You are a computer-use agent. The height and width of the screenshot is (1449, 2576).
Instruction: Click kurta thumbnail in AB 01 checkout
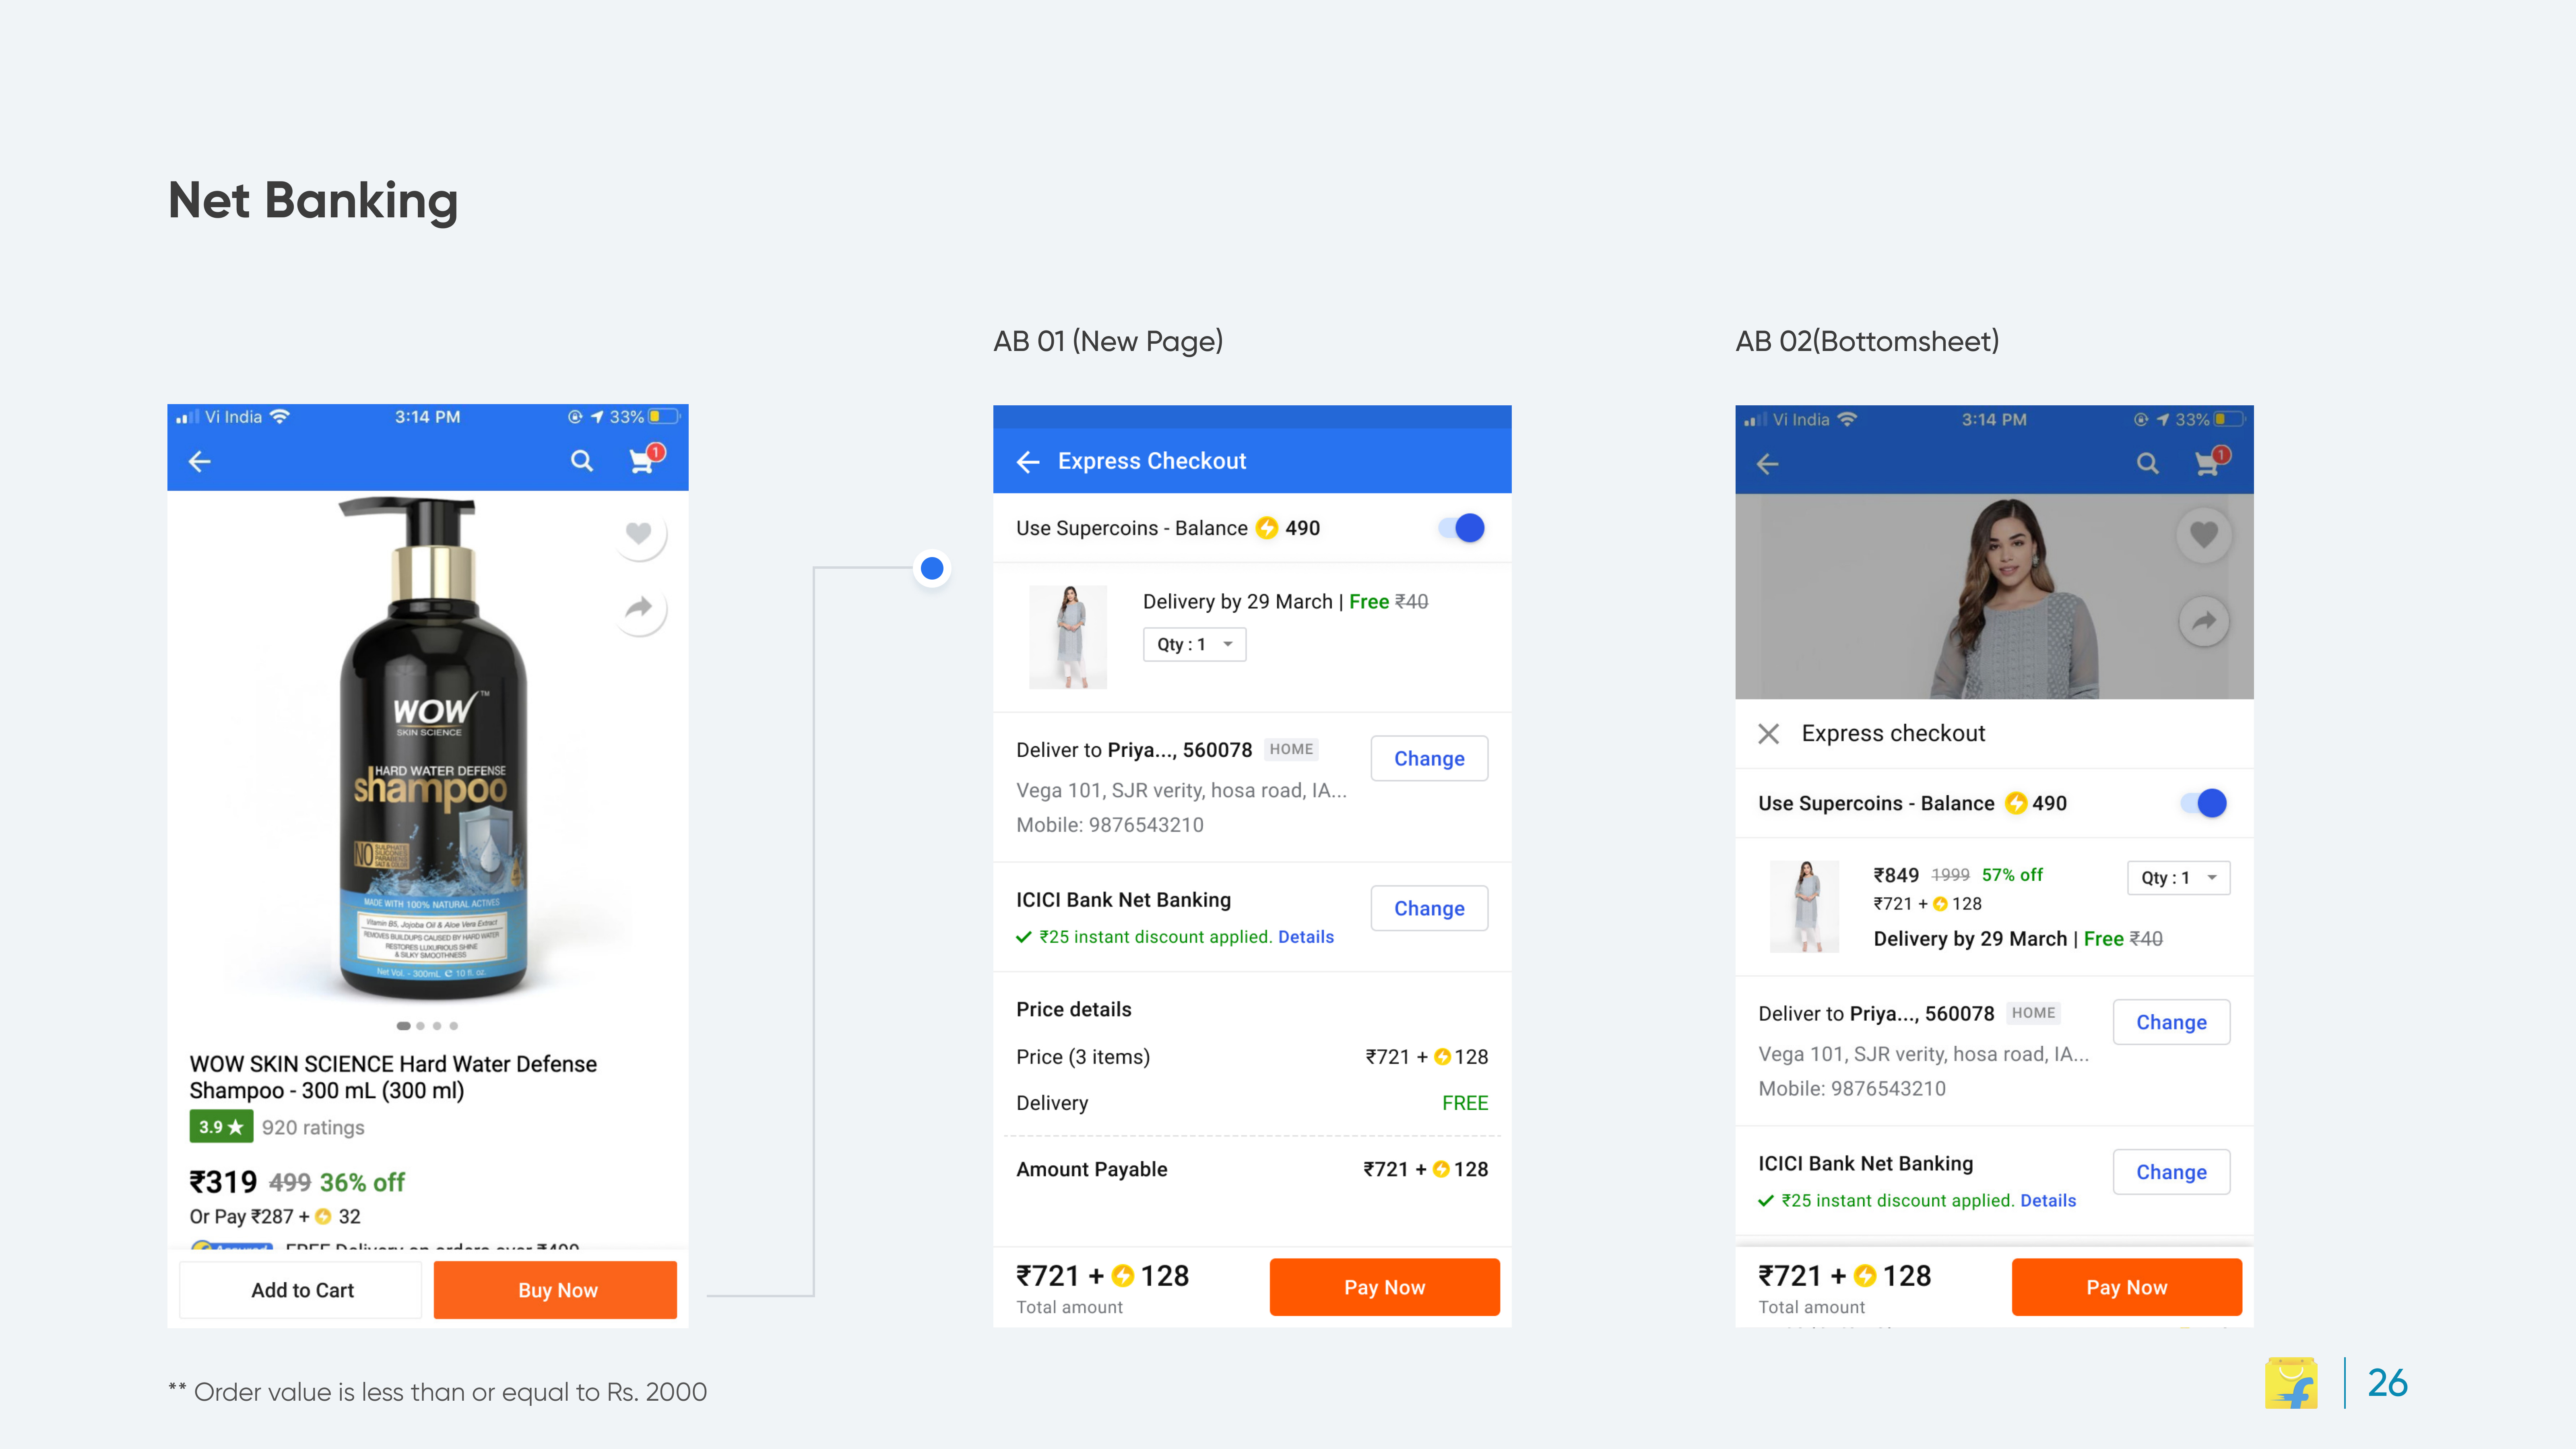click(1068, 637)
